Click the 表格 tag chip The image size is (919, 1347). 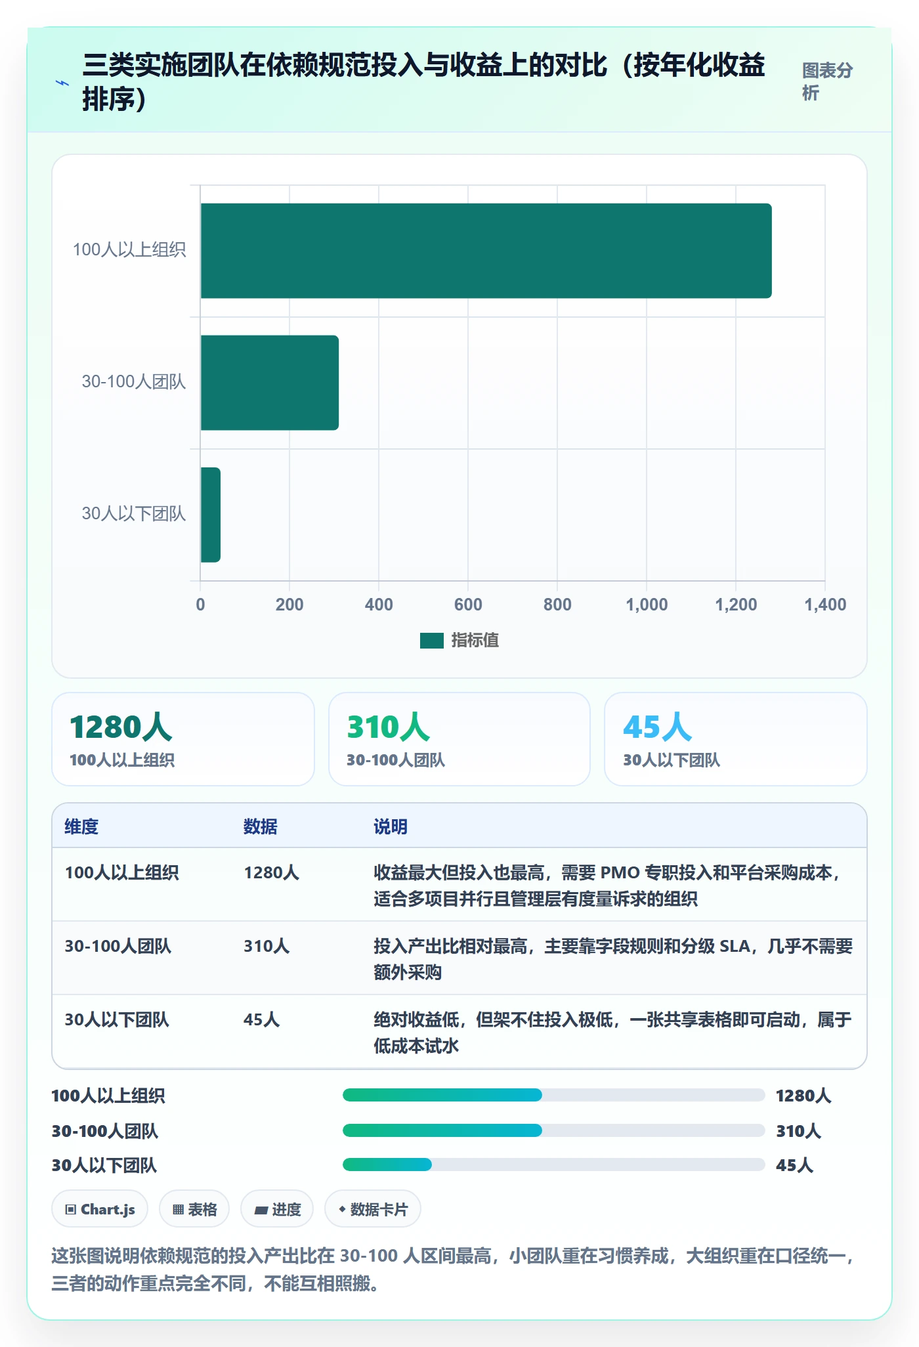tap(194, 1209)
